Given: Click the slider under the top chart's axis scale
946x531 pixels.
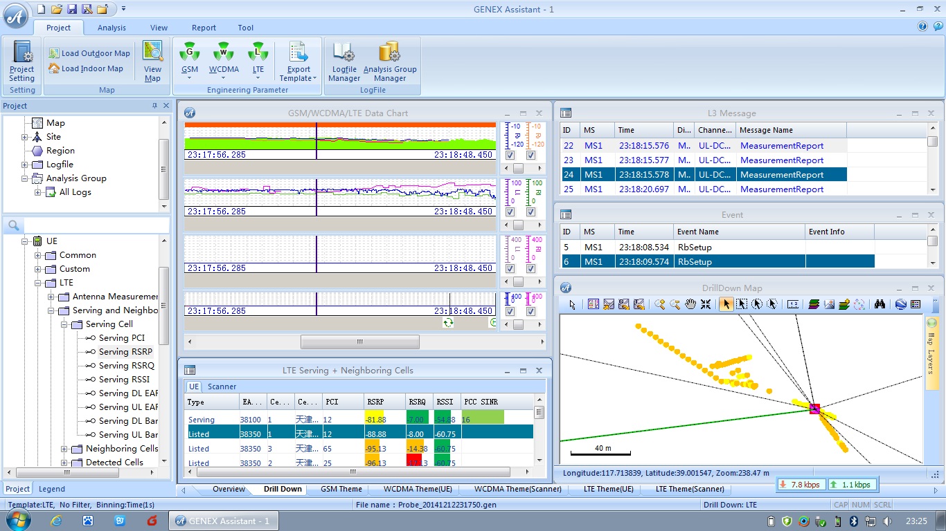Looking at the screenshot, I should coord(518,169).
